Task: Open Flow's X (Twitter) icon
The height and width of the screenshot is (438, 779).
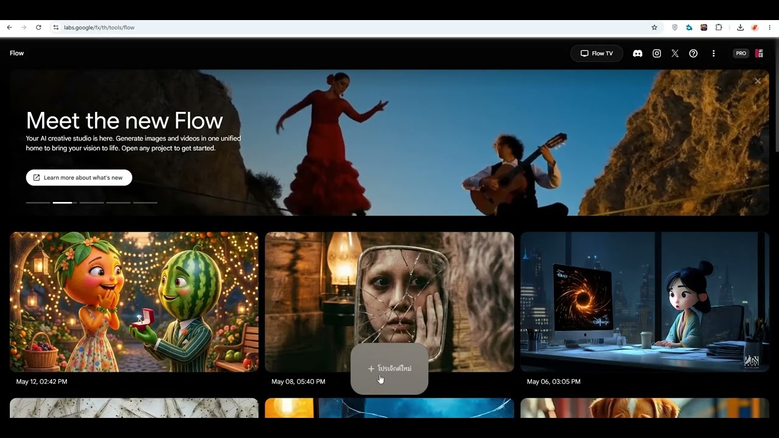Action: click(675, 54)
